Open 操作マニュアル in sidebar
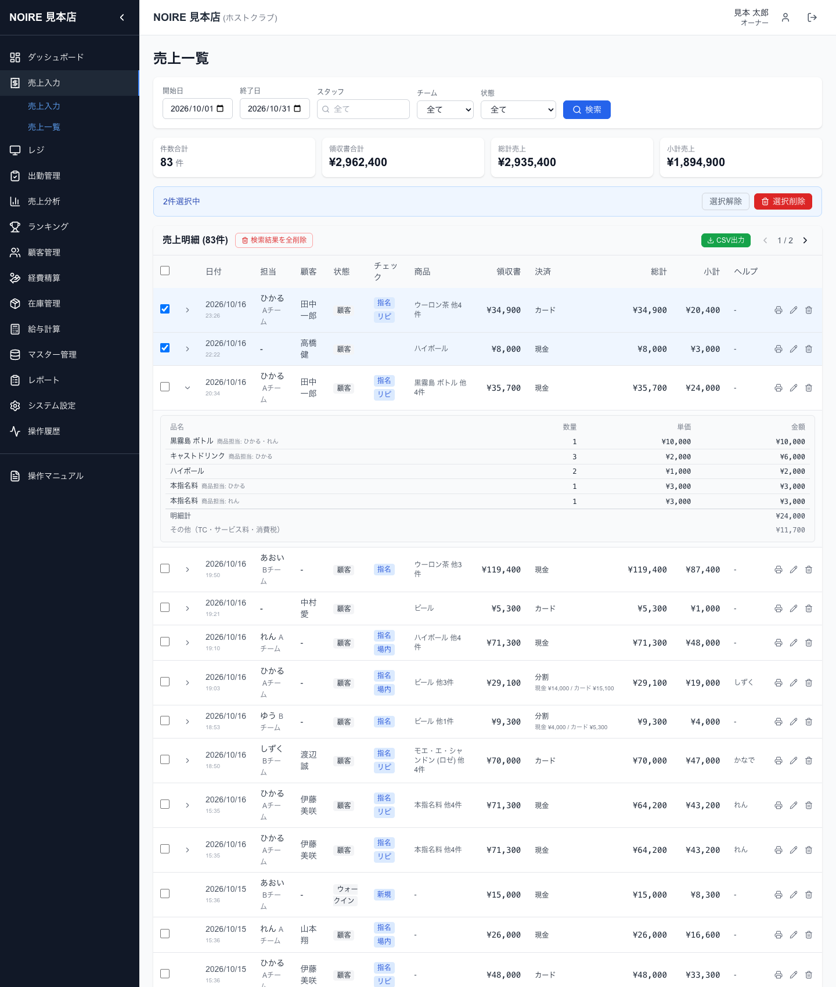The width and height of the screenshot is (836, 987). click(70, 476)
